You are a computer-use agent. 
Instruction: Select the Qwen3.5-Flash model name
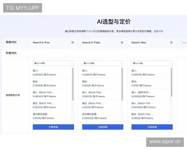pyautogui.click(x=91, y=42)
